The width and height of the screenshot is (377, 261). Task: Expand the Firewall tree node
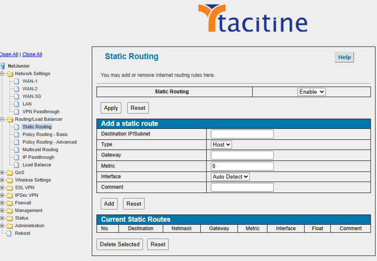click(2, 203)
